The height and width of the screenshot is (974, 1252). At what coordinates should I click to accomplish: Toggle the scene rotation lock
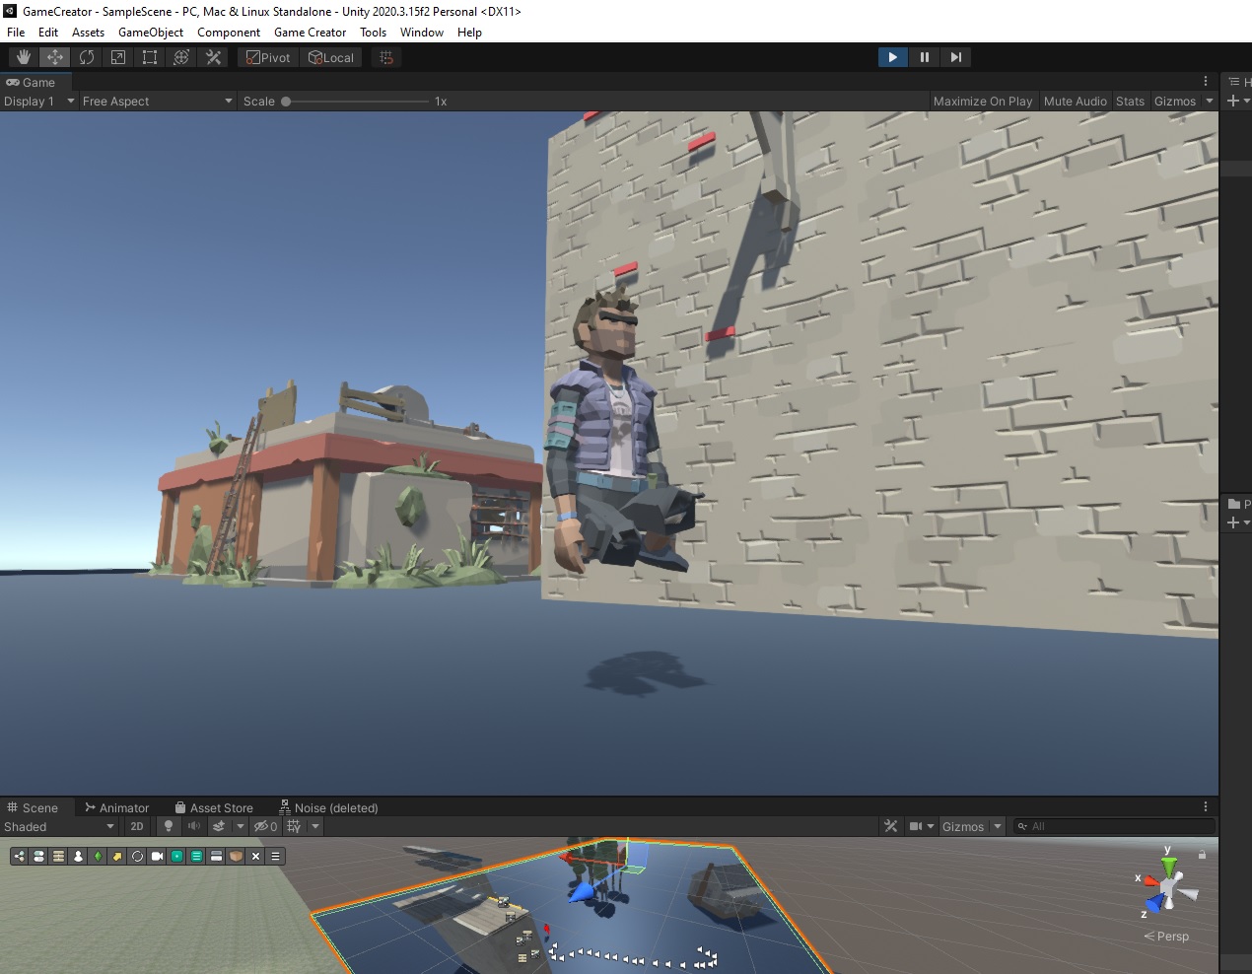coord(1202,855)
